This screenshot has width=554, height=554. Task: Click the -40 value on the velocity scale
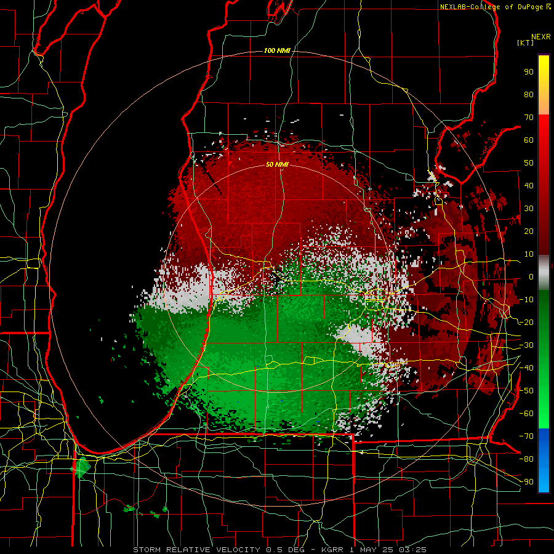526,368
